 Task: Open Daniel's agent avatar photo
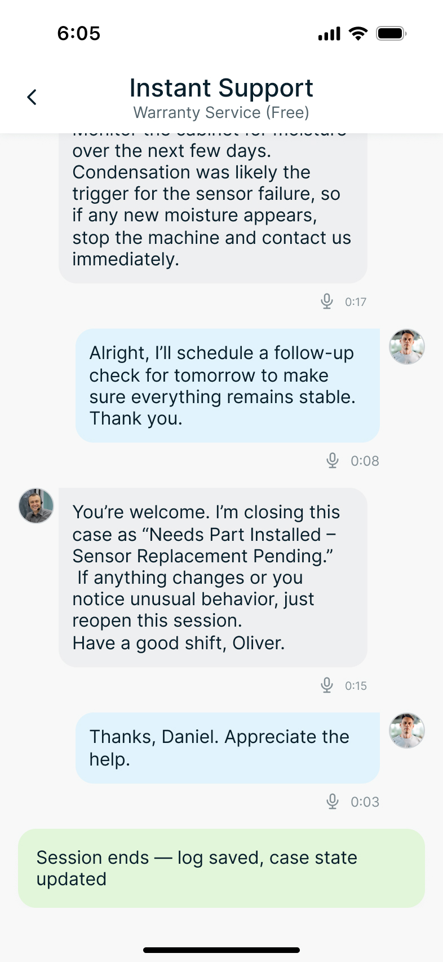click(36, 506)
